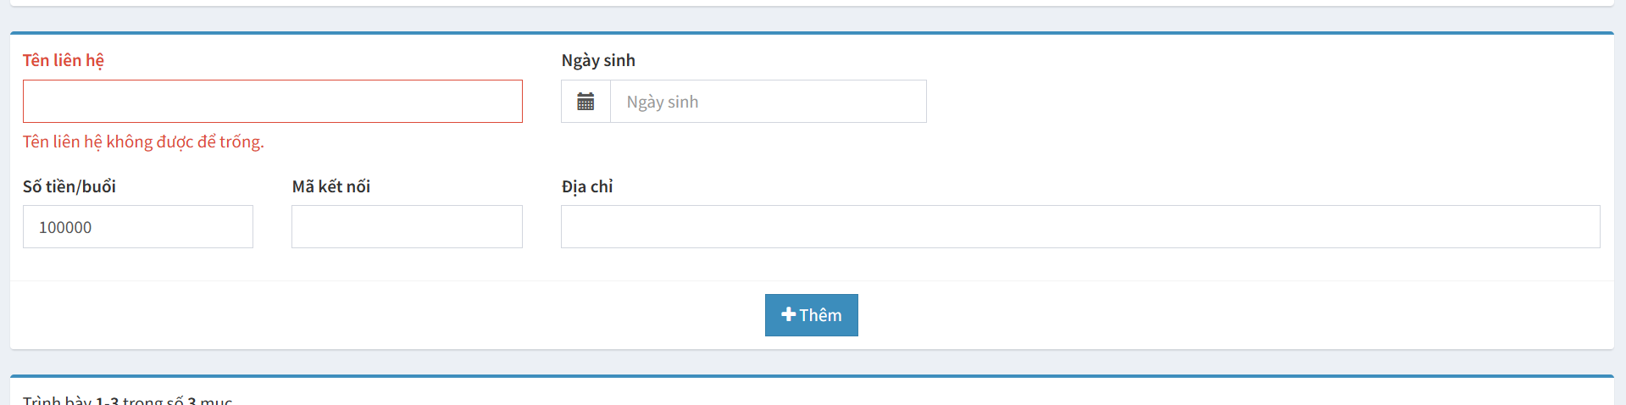
Task: Open the calendar icon beside Ngày sinh
Action: [x=585, y=102]
